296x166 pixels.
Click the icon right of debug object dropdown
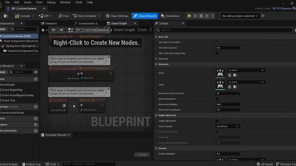pos(263,16)
